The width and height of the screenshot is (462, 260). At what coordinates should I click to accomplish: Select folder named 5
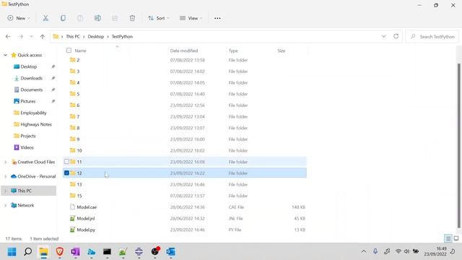tap(185, 94)
